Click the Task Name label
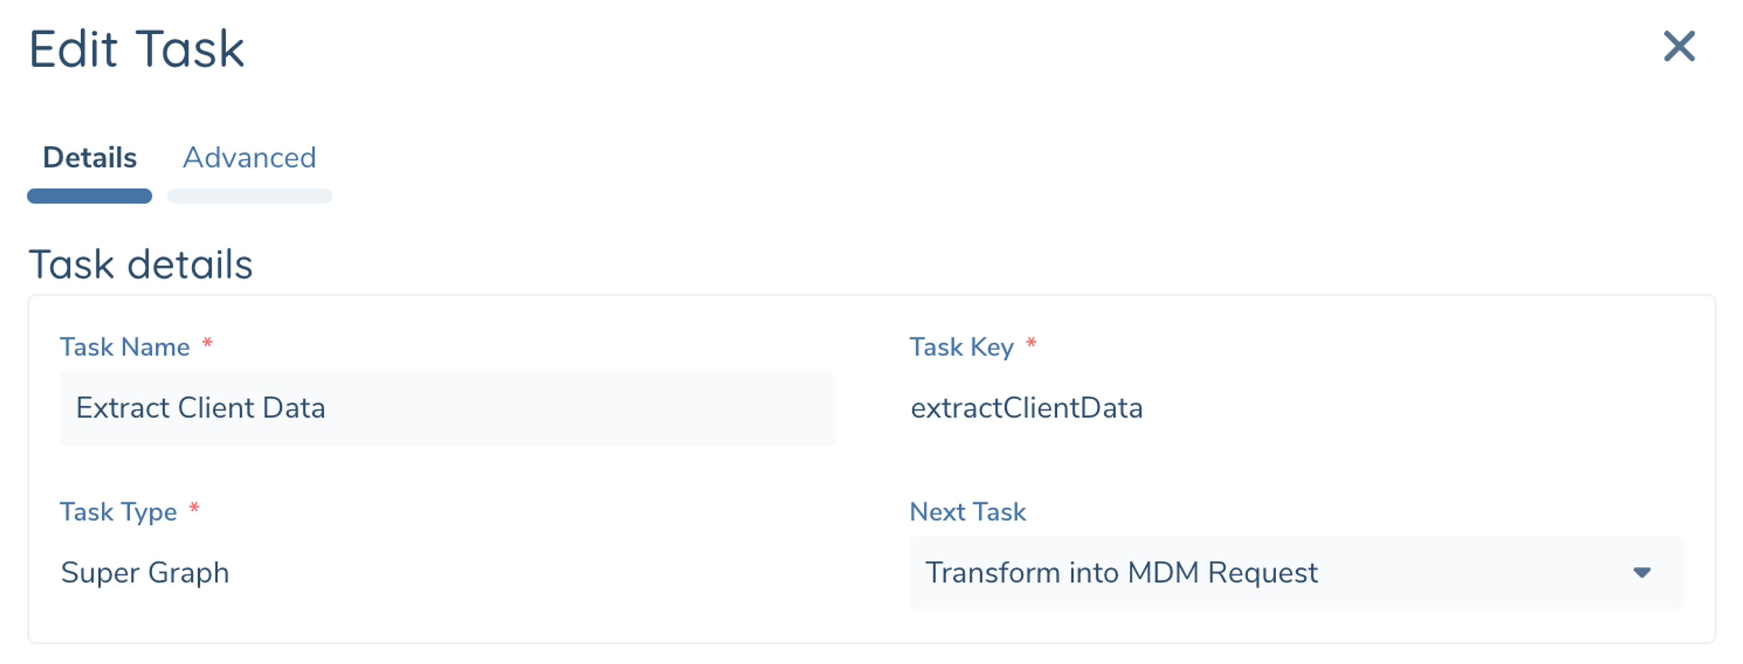The width and height of the screenshot is (1743, 664). click(x=125, y=346)
